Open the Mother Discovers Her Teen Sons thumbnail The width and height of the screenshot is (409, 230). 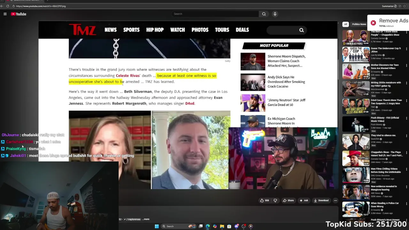(356, 72)
